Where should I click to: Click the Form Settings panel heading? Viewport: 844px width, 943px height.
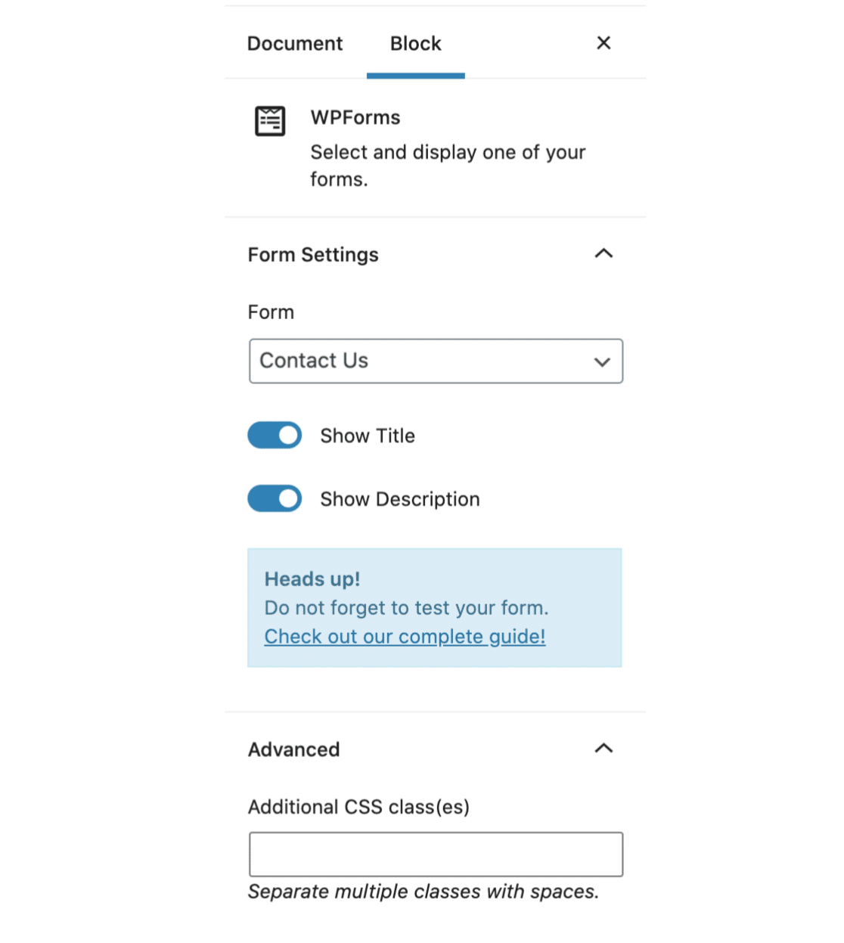pos(313,255)
